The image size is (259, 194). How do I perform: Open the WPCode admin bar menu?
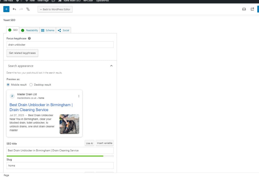[88, 1]
